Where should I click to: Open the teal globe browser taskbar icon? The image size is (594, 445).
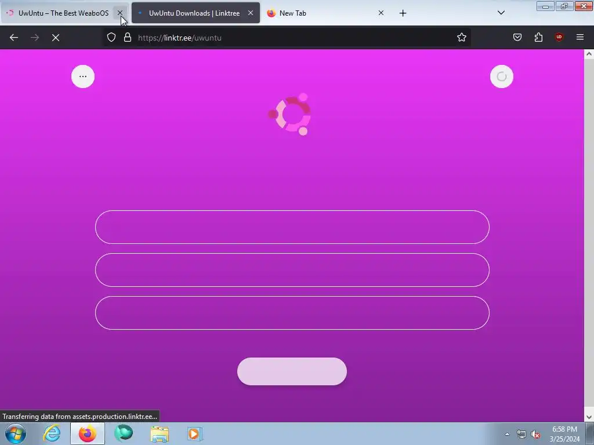coord(124,433)
